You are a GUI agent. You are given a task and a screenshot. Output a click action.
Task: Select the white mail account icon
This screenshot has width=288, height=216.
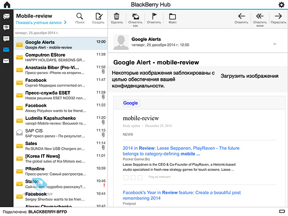click(6, 61)
